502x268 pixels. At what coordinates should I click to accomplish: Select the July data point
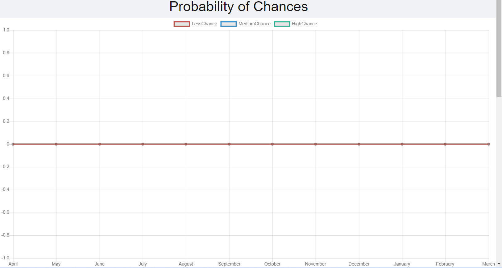143,144
